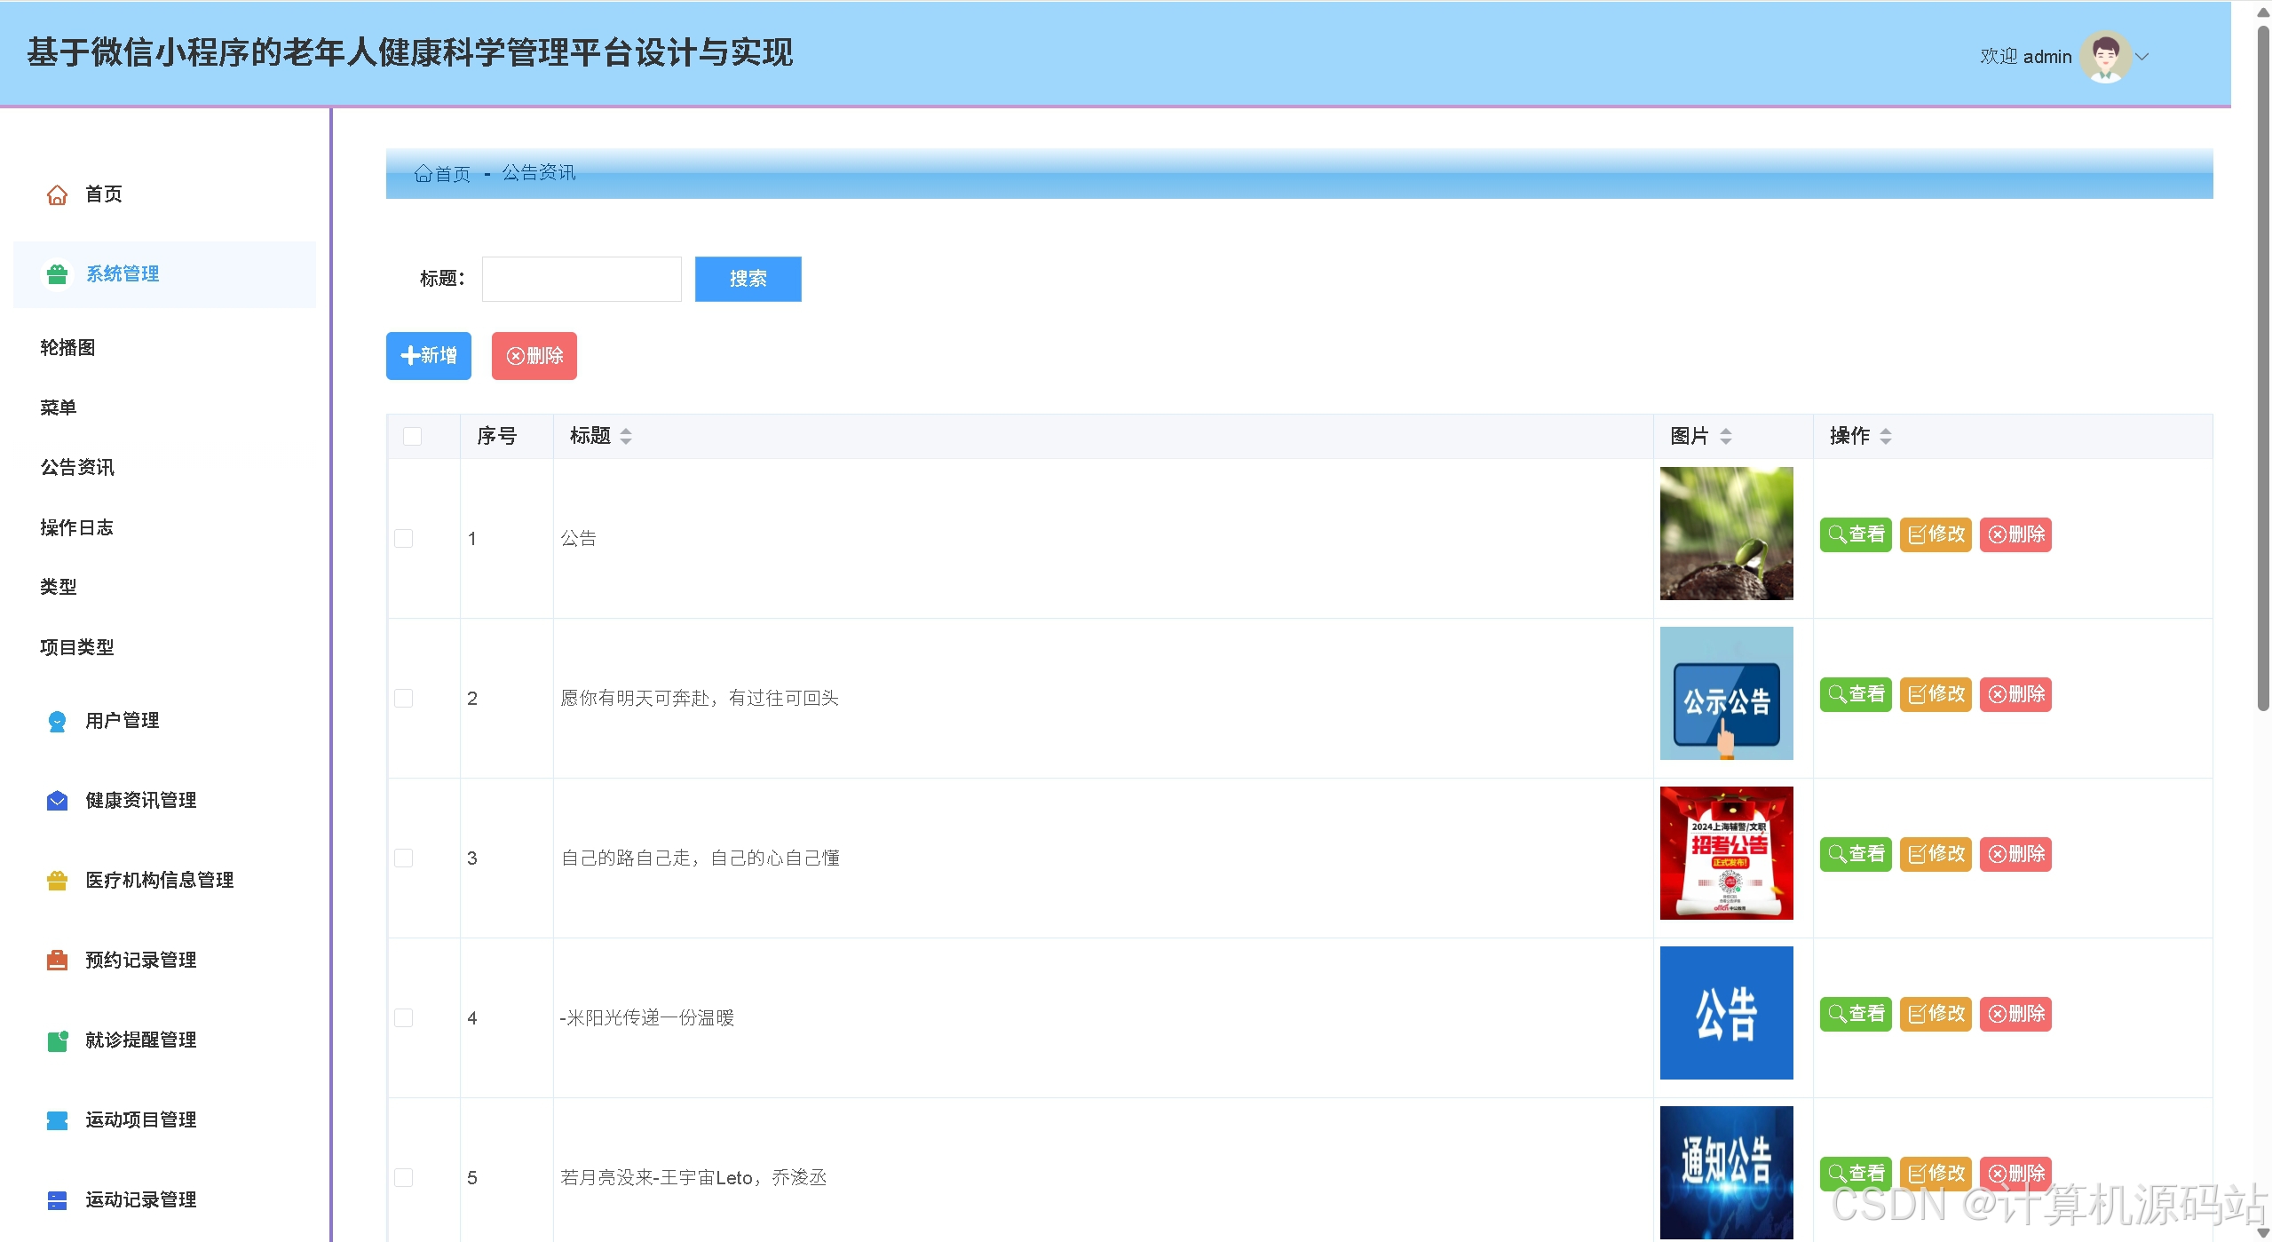Open the 运动记录管理 icon
Viewport: 2272px width, 1242px height.
tap(57, 1200)
